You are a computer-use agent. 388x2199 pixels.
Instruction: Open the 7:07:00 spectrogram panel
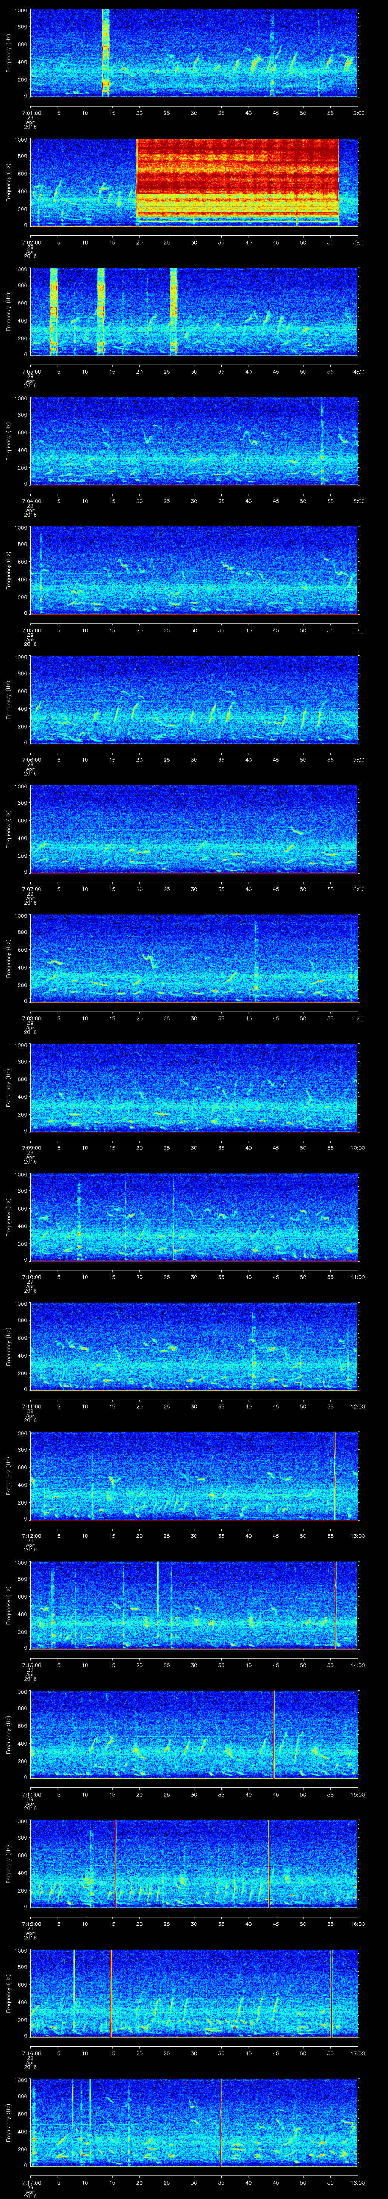(194, 828)
